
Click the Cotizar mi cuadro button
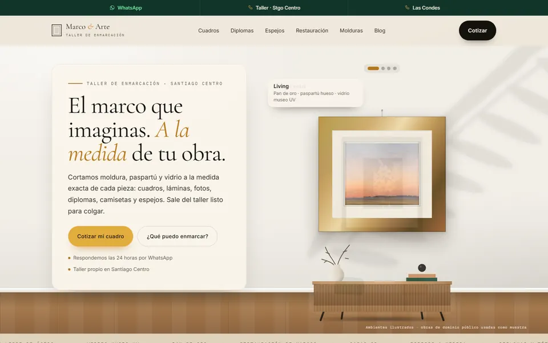pyautogui.click(x=100, y=236)
